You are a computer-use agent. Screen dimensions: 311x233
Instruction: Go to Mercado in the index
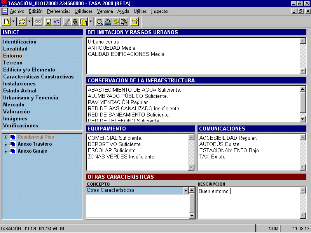click(x=14, y=104)
